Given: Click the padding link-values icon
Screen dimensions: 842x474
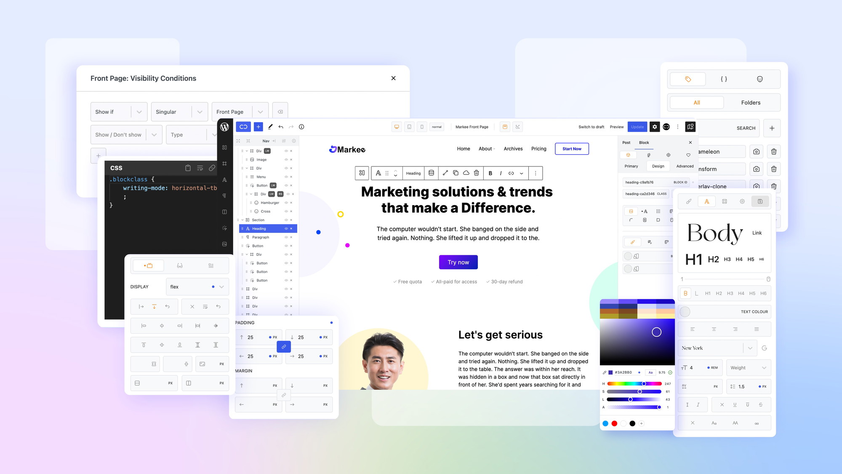Looking at the screenshot, I should coord(284,347).
